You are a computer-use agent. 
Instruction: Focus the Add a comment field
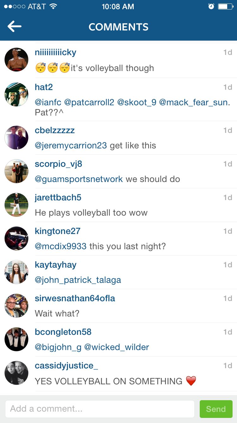point(100,409)
